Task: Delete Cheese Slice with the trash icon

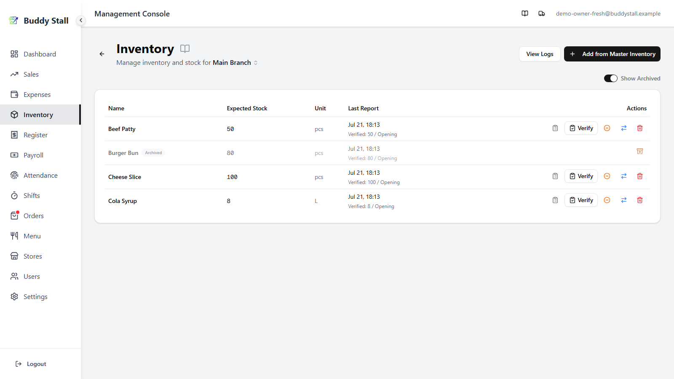Action: coord(640,176)
